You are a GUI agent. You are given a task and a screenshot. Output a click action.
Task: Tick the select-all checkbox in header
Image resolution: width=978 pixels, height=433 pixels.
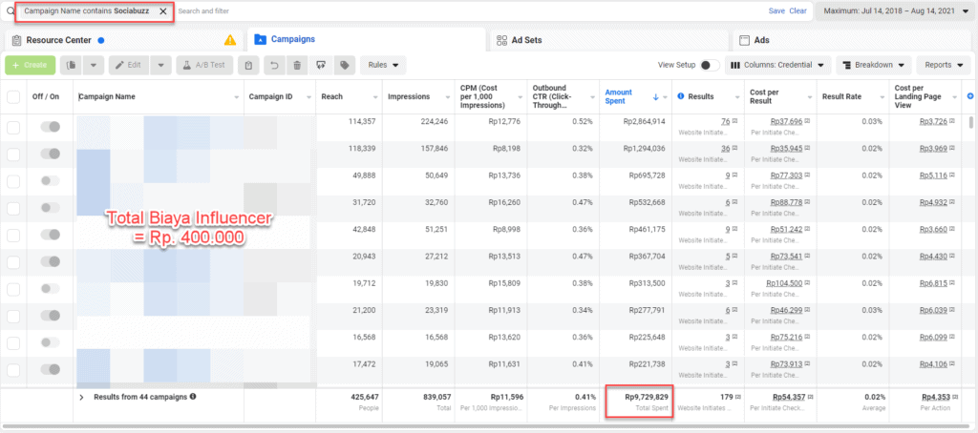click(13, 97)
